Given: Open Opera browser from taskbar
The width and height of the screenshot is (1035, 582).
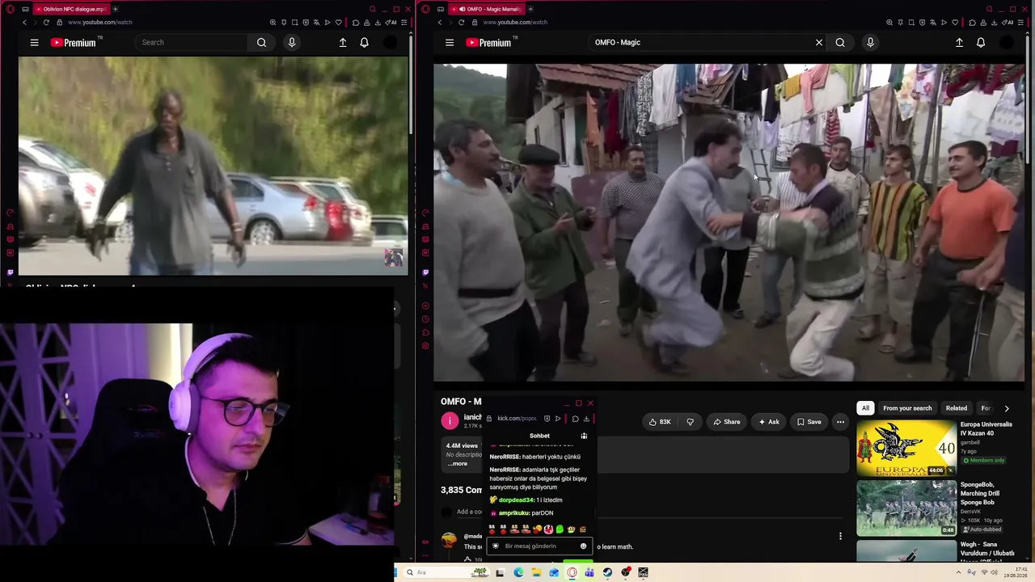Looking at the screenshot, I should 572,572.
